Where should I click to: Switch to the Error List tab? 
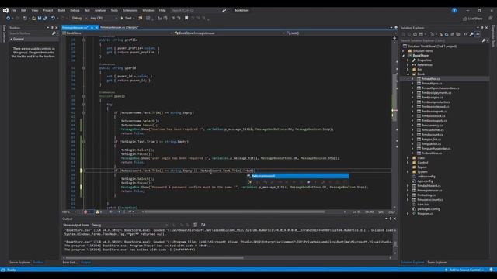click(70, 262)
